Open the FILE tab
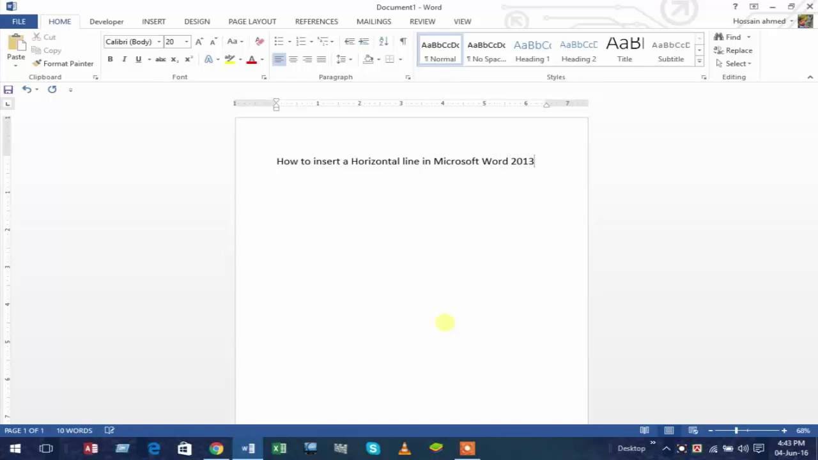 [x=19, y=21]
